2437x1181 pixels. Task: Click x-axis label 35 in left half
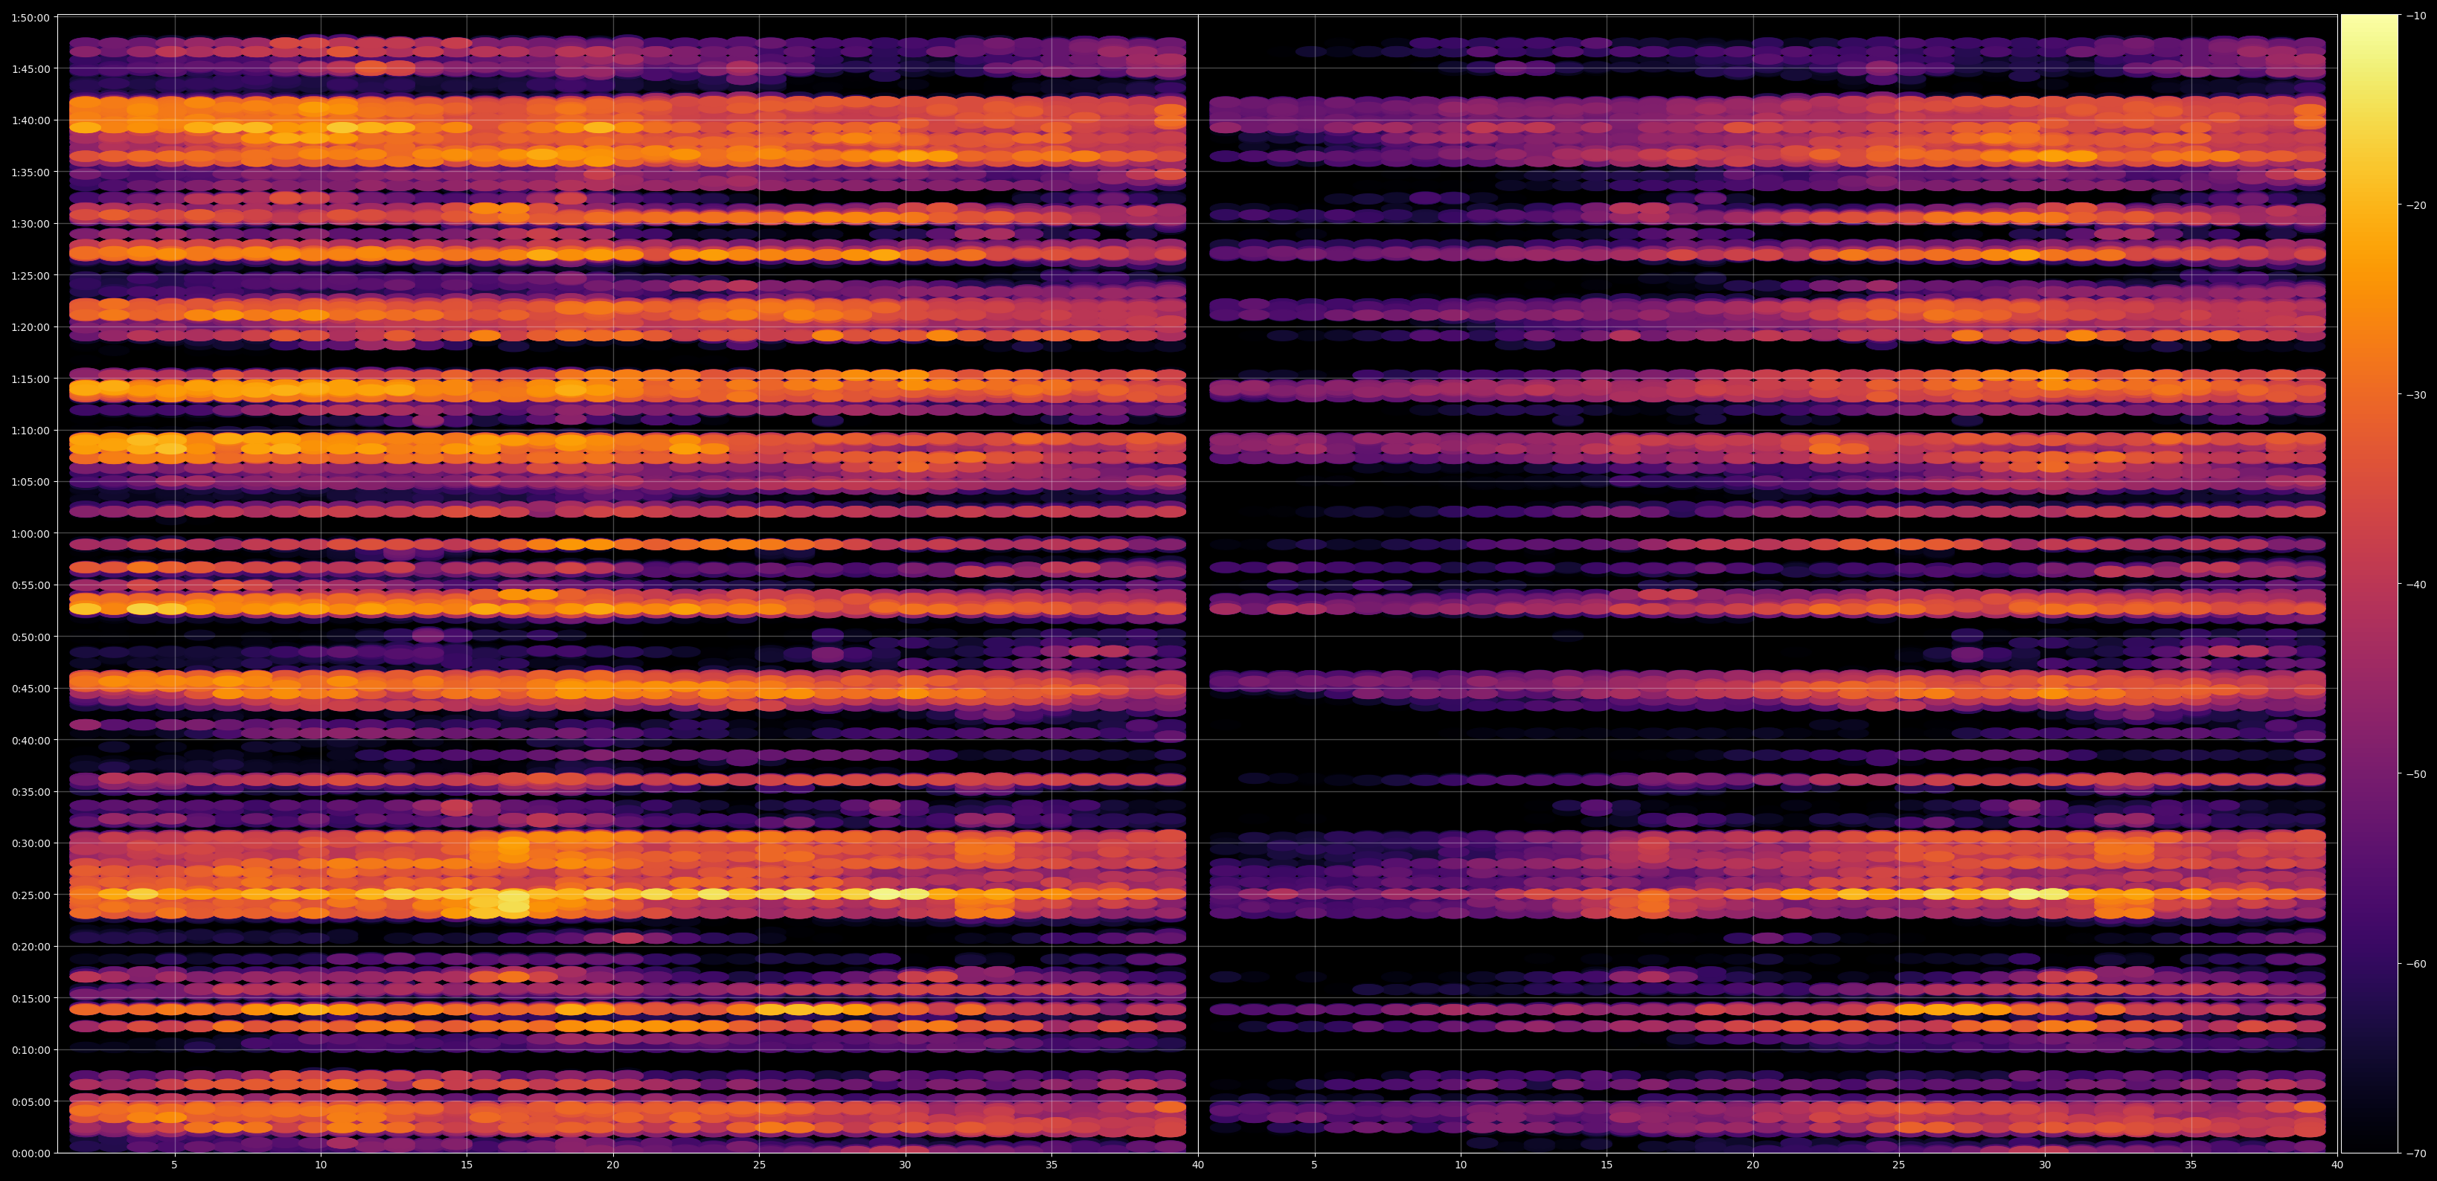(x=1051, y=1165)
